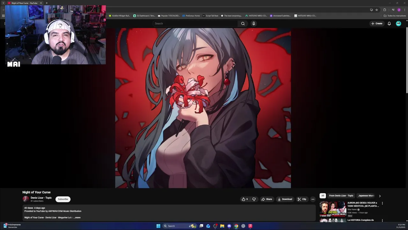Dislike the video with thumbs-down
The width and height of the screenshot is (408, 230).
coord(254,199)
